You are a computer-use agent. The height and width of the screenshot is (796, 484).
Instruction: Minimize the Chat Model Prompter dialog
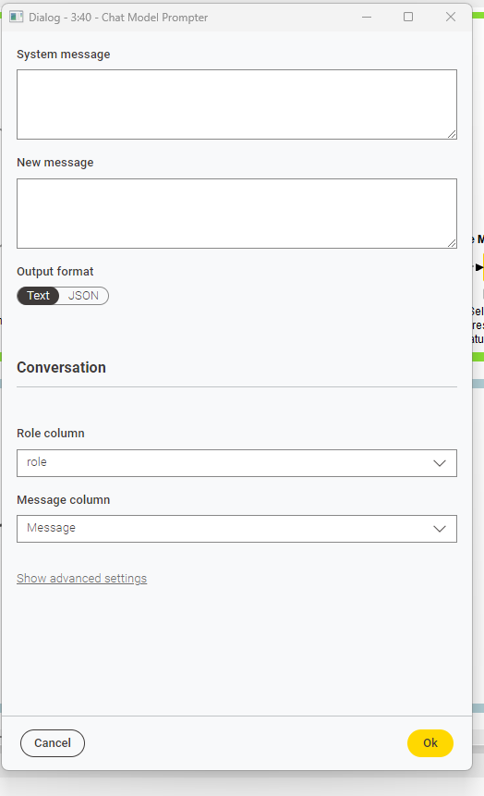(367, 18)
